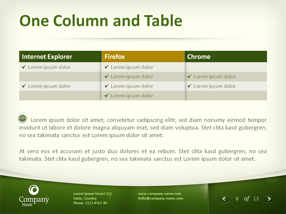This screenshot has width=286, height=214.
Task: Click the checkmark in Firefox's third row
Action: [107, 86]
